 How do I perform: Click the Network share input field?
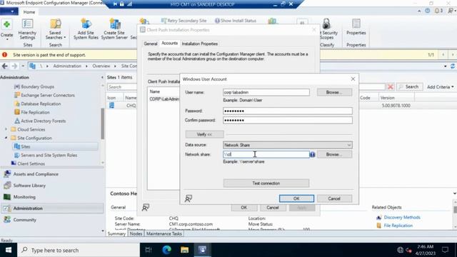[266, 154]
